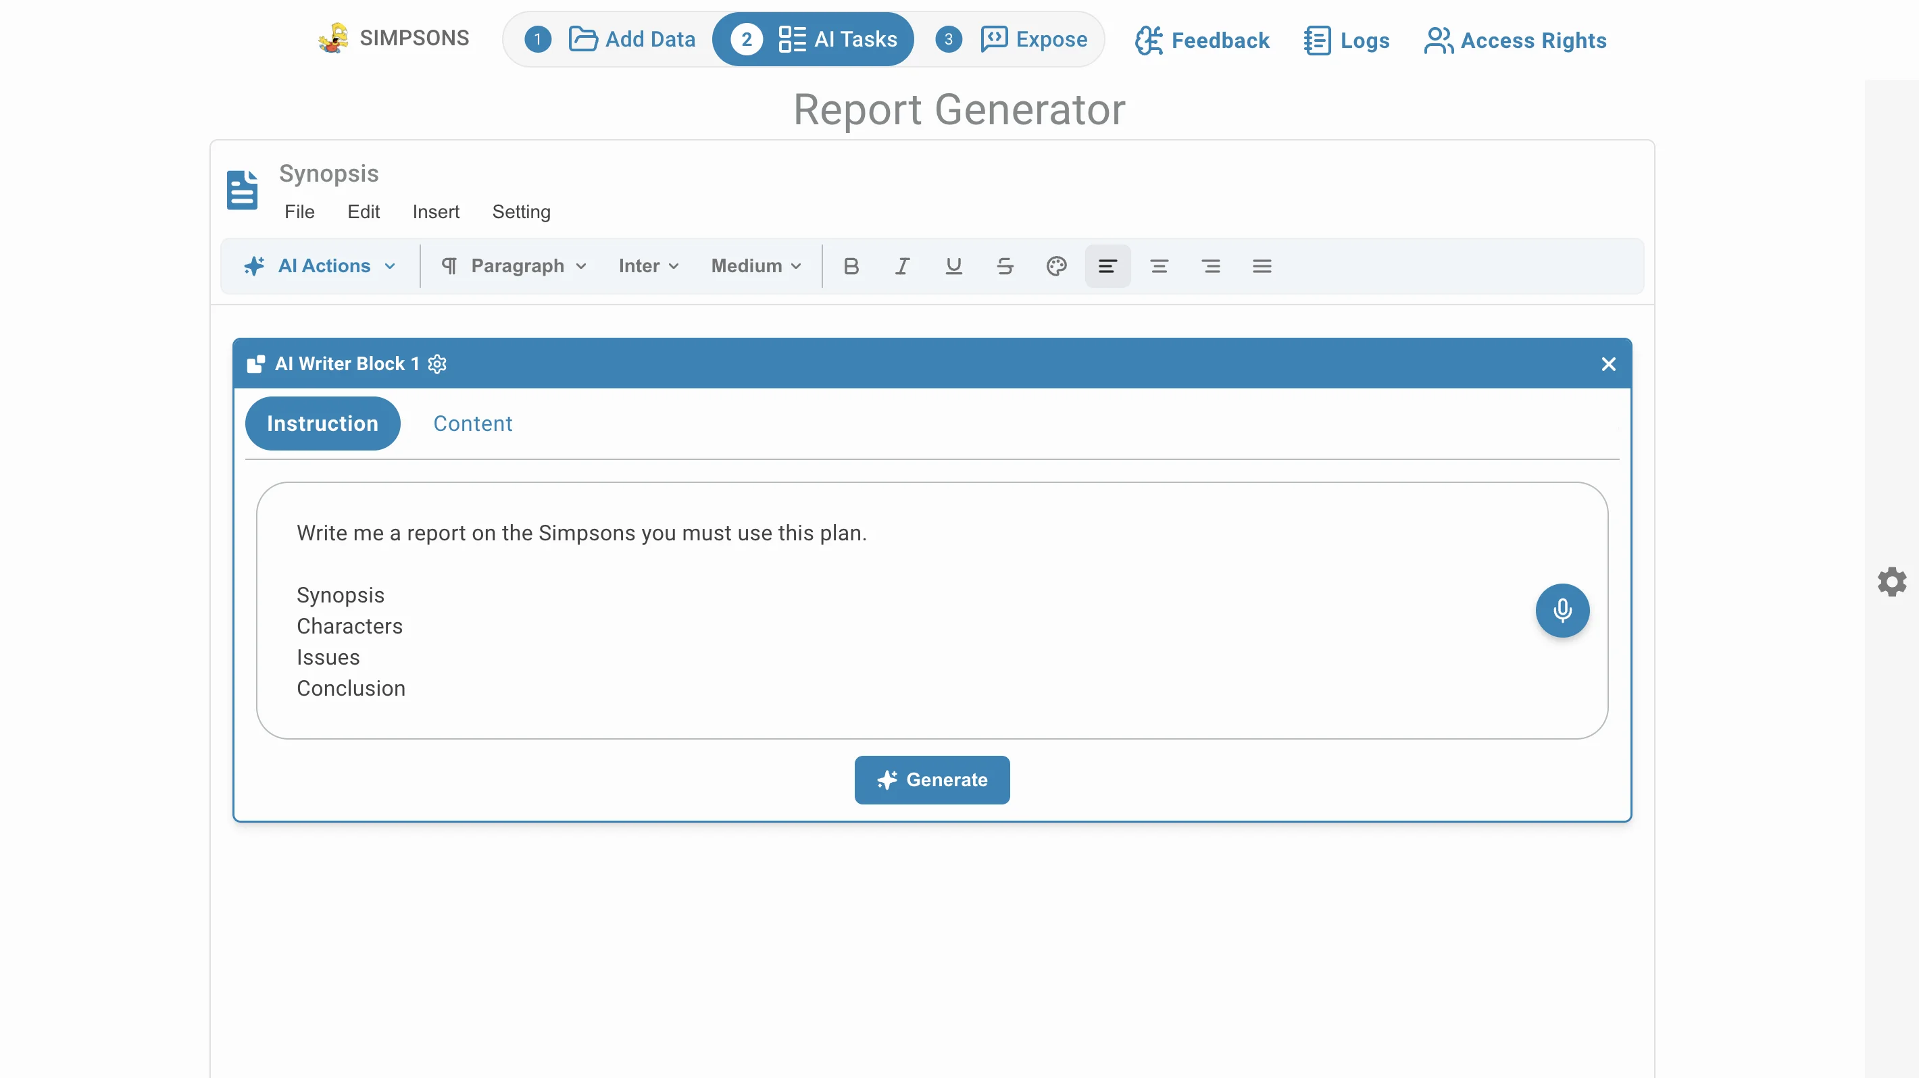Click the step 3 number badge
Viewport: 1919px width, 1078px height.
[x=948, y=39]
